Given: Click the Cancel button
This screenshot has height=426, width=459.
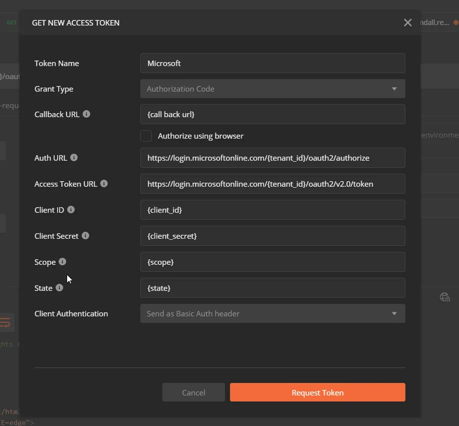Looking at the screenshot, I should click(x=193, y=392).
